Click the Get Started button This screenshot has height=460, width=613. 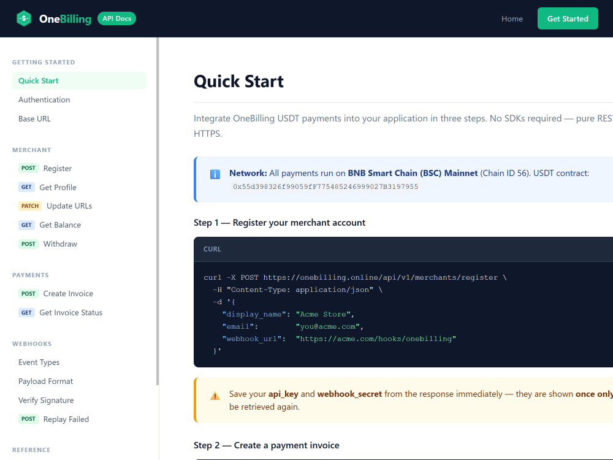(567, 18)
